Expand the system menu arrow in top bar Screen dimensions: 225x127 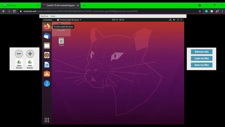181,20
